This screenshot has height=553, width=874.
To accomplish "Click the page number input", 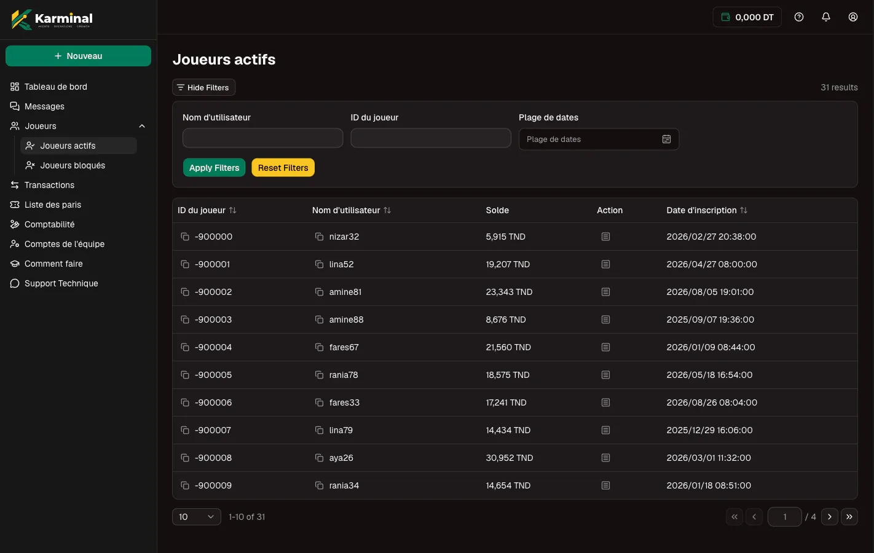I will [x=785, y=517].
